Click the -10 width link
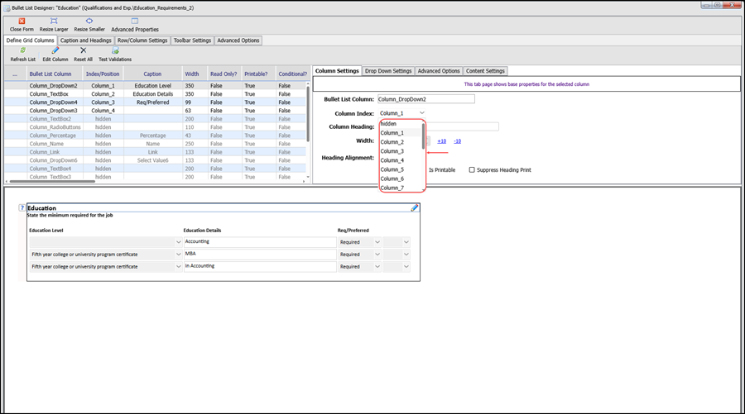This screenshot has width=745, height=414. pos(457,140)
